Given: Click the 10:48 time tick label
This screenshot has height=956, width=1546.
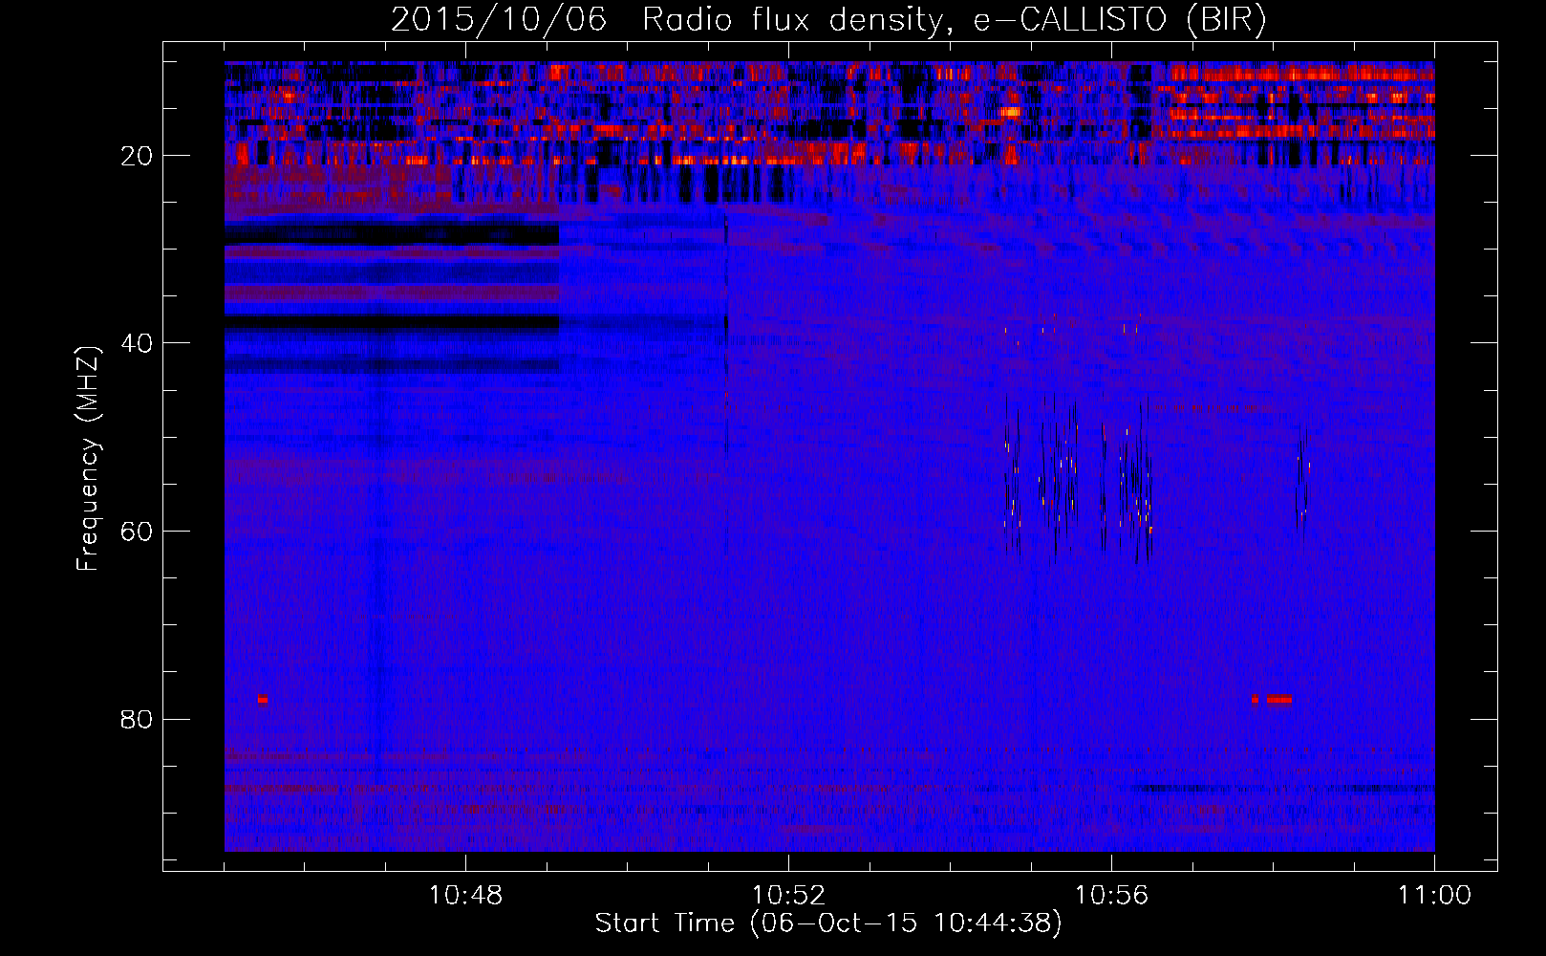Looking at the screenshot, I should click(x=465, y=896).
